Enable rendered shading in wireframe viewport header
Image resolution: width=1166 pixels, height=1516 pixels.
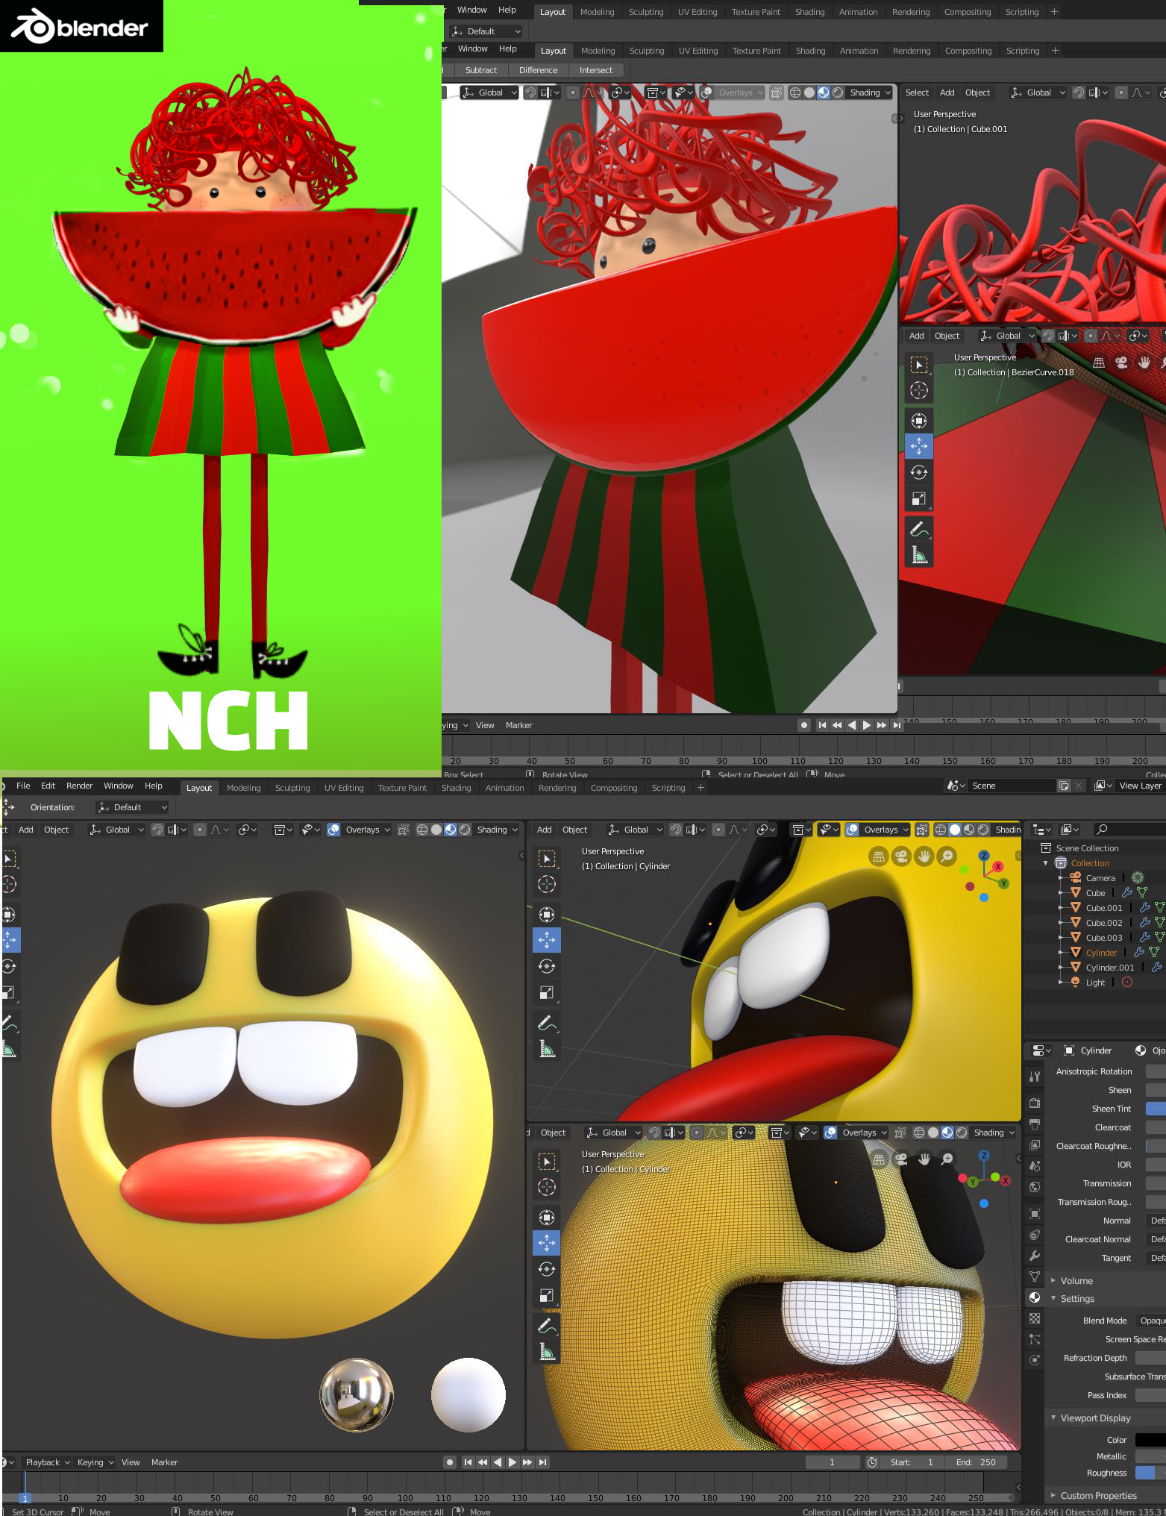point(962,1133)
